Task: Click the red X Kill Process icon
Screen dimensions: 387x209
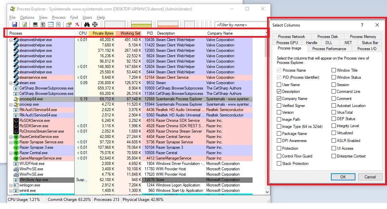Action: pos(77,25)
